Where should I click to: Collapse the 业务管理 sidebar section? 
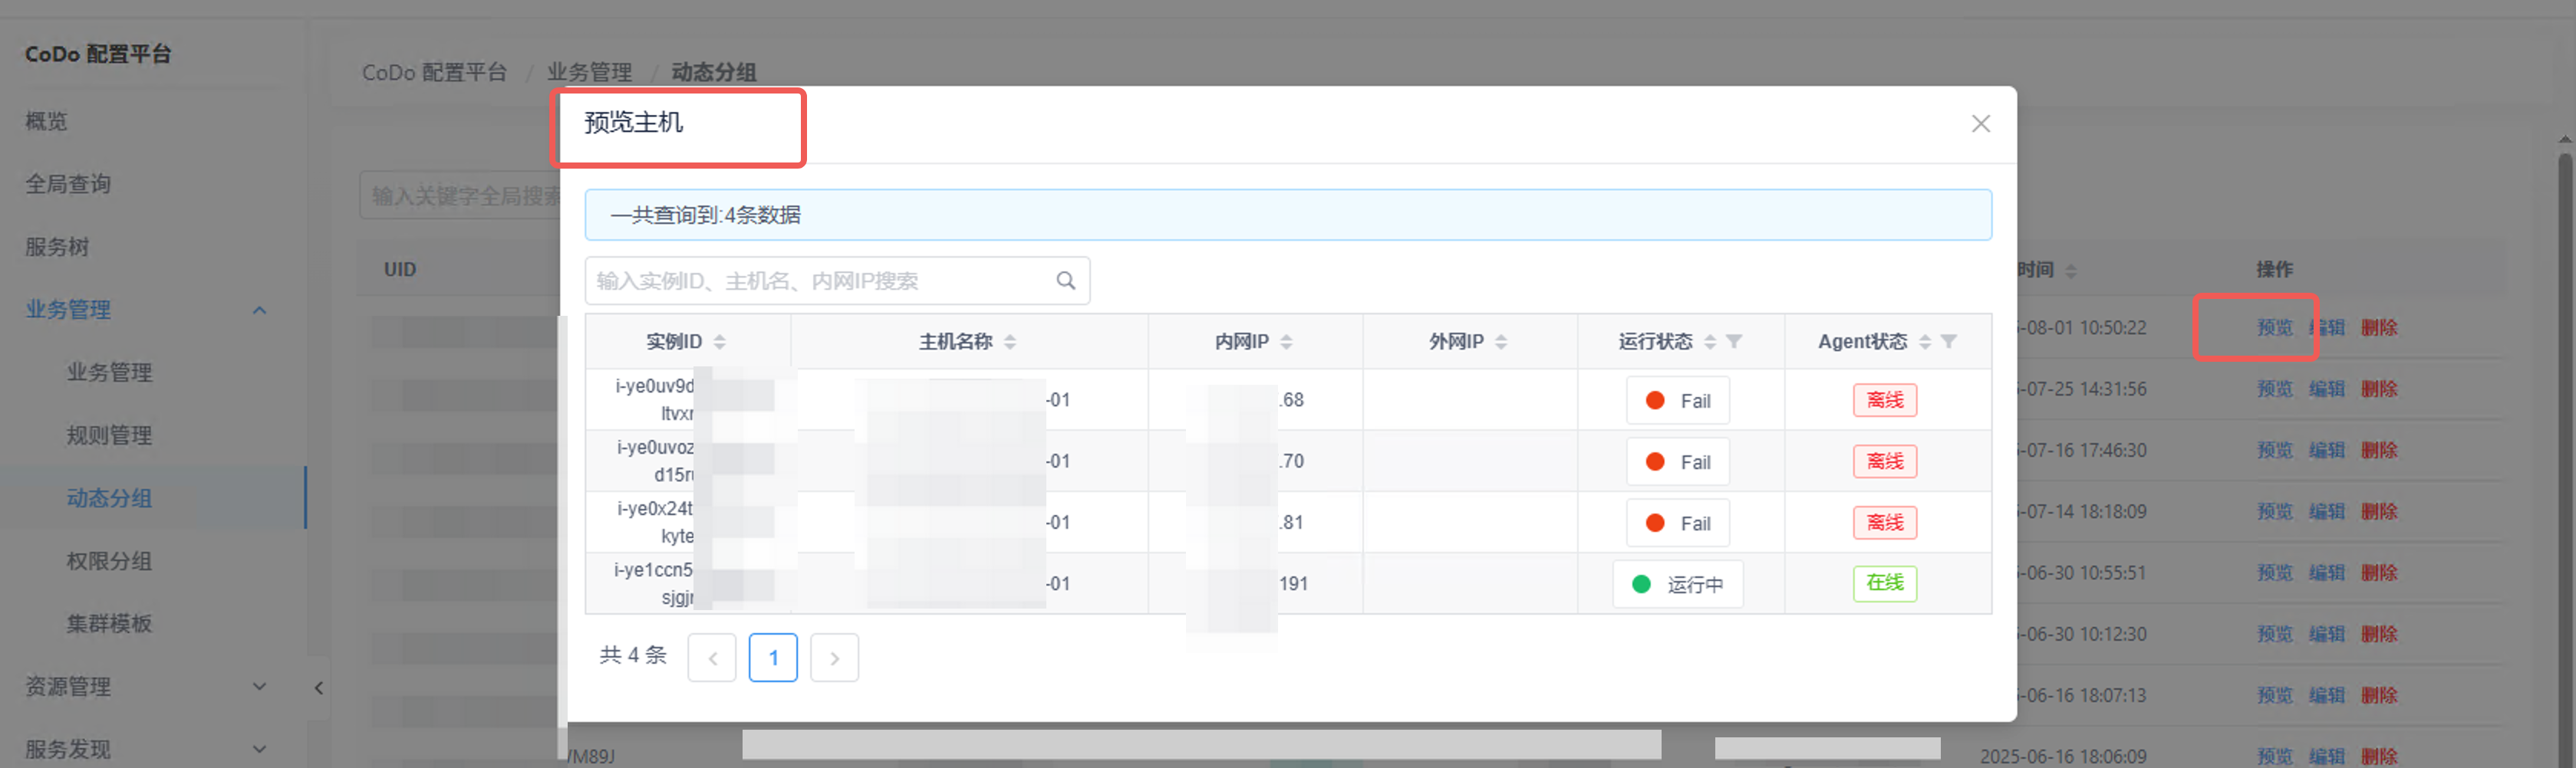259,310
